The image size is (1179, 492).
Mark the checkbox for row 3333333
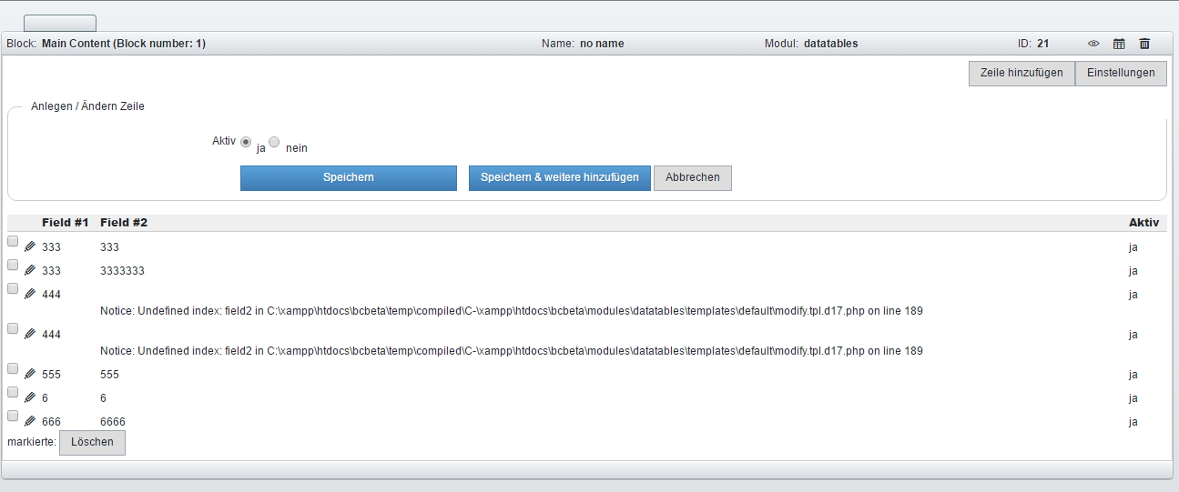pos(13,265)
